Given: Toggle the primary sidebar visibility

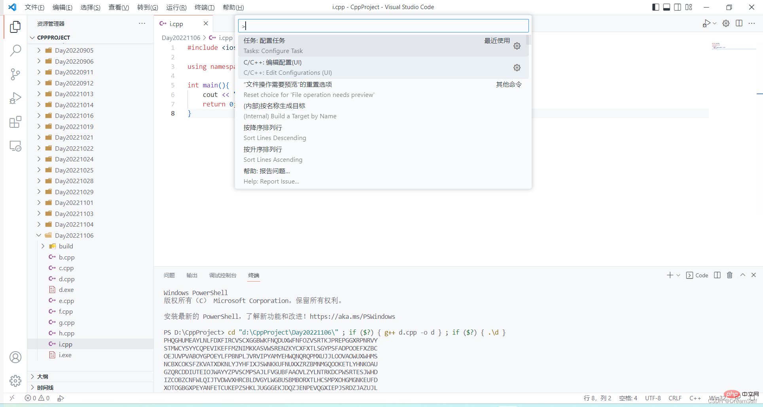Looking at the screenshot, I should pyautogui.click(x=655, y=7).
